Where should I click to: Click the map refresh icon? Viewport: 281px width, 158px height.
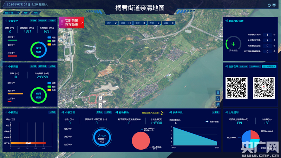click(x=218, y=98)
